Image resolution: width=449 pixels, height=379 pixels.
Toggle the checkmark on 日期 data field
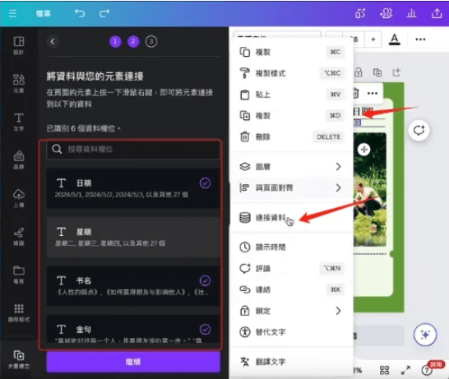[x=205, y=183]
